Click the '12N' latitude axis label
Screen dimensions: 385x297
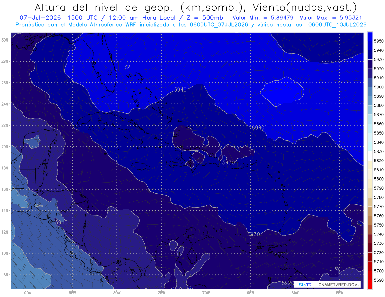[x=5, y=232]
